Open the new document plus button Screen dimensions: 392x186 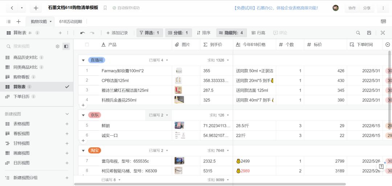click(x=36, y=8)
